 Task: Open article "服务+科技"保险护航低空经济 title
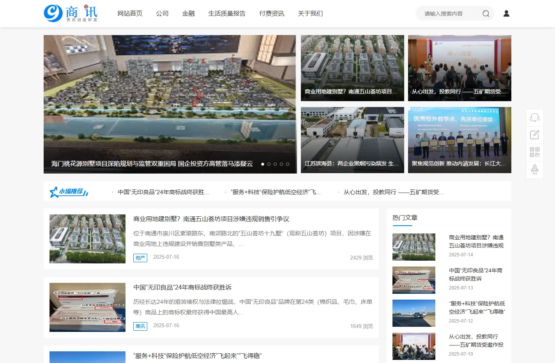(197, 356)
